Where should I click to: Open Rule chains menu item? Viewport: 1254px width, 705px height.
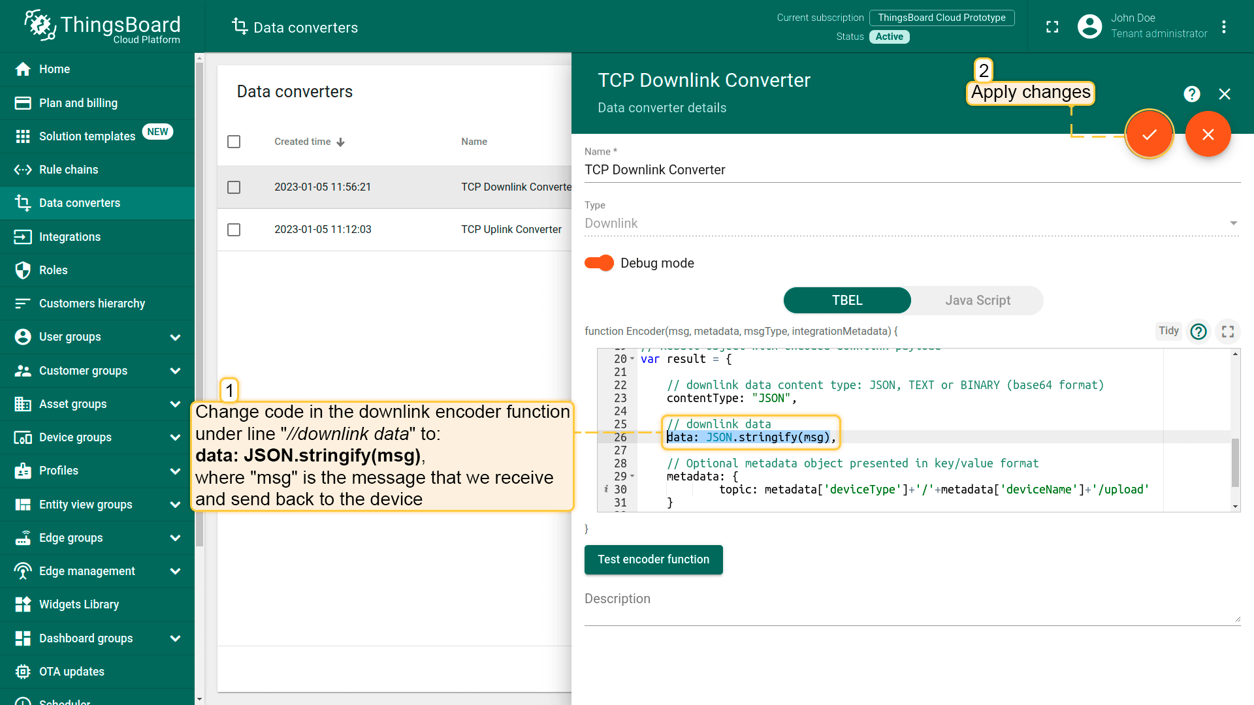pos(97,170)
